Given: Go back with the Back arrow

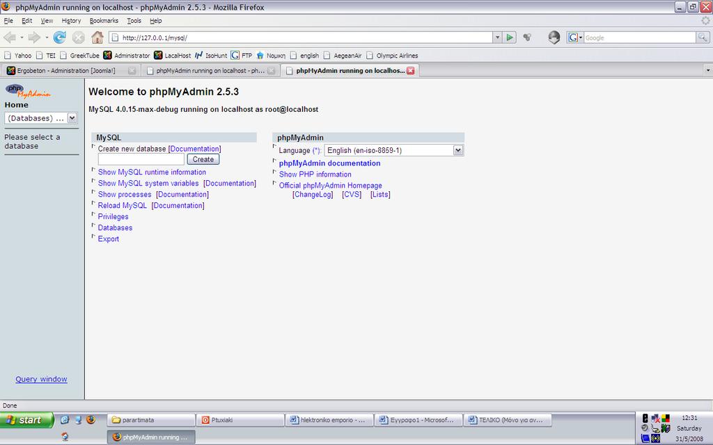Looking at the screenshot, I should [10, 38].
